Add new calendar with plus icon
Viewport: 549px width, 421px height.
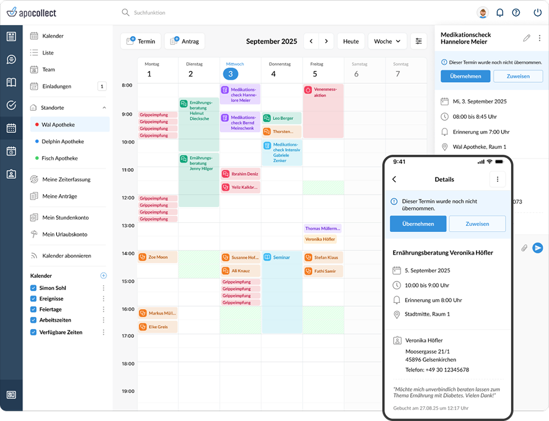[103, 276]
